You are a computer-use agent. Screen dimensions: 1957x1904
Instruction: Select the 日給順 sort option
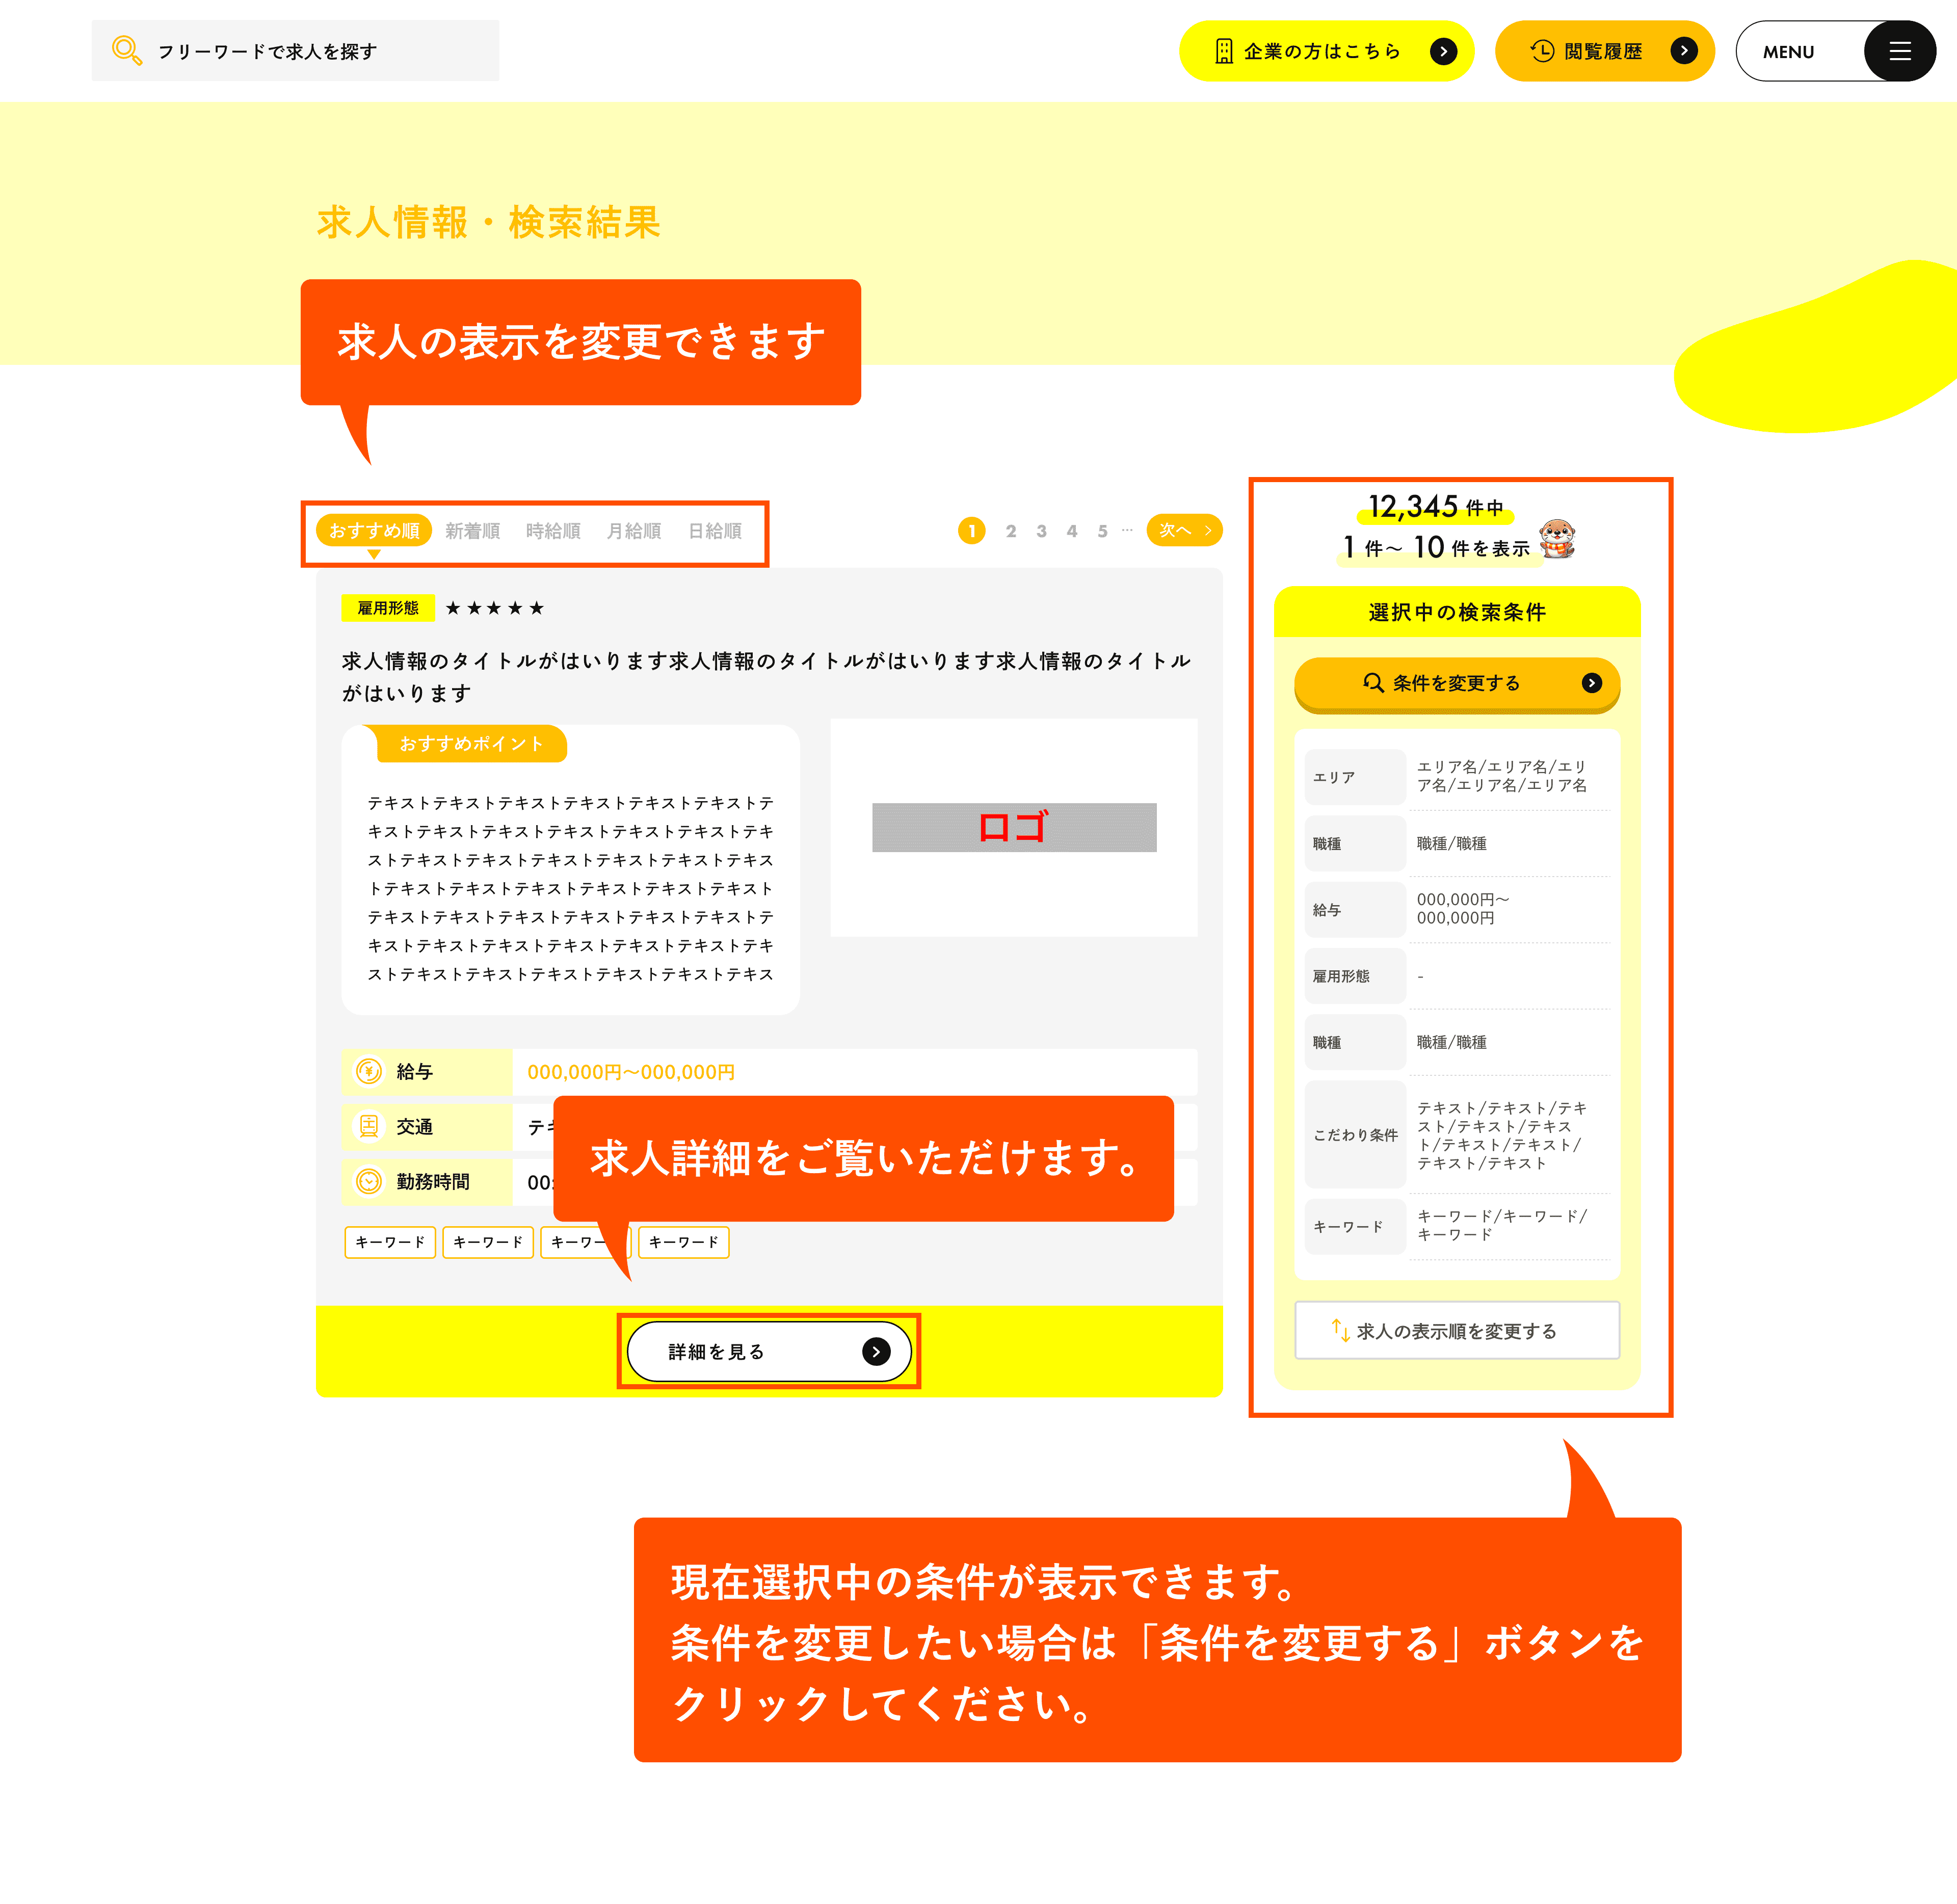pos(715,530)
